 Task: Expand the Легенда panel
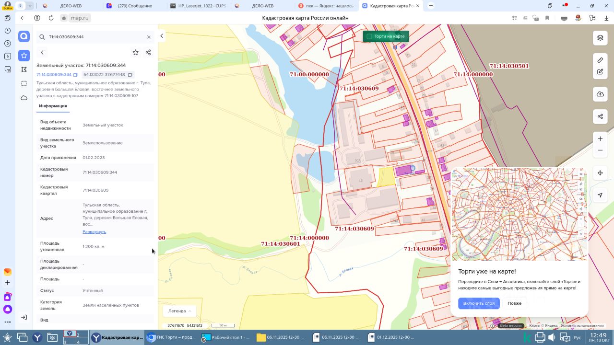(180, 311)
